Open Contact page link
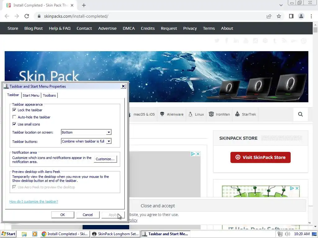 pyautogui.click(x=84, y=28)
